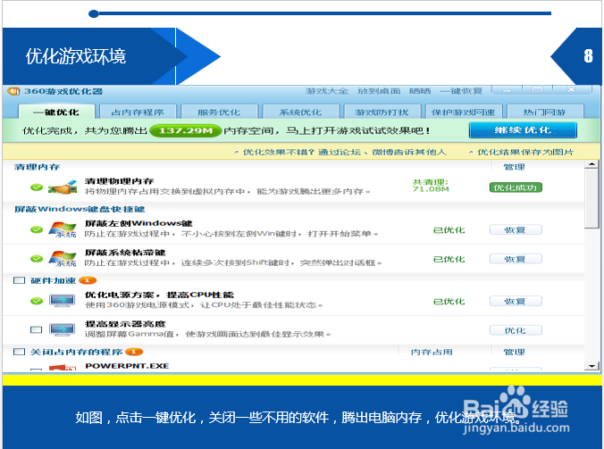The width and height of the screenshot is (604, 449).
Task: Select the 保护游戏网速 tab
Action: pyautogui.click(x=463, y=112)
